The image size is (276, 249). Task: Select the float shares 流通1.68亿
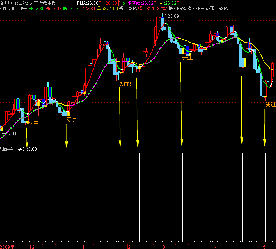217,9
